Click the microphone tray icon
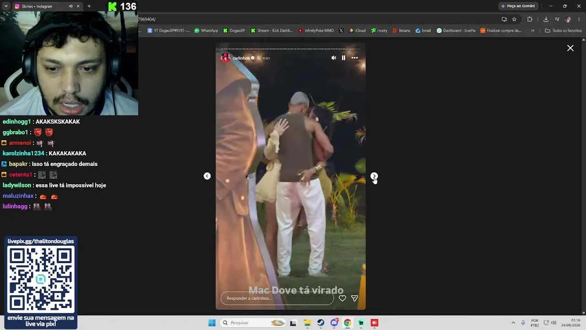586x330 pixels. pyautogui.click(x=523, y=323)
